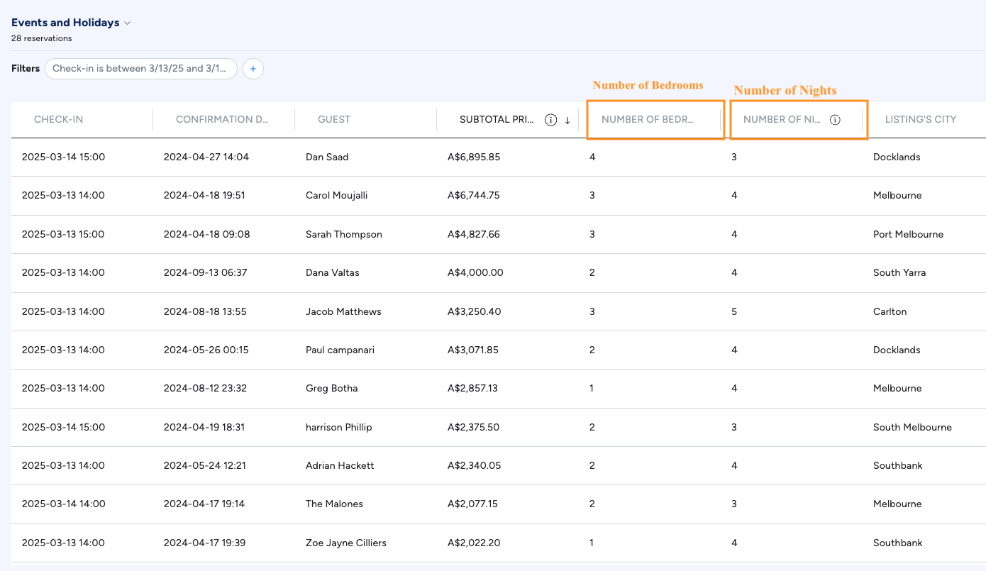
Task: Select the Carol Moujalli reservation
Action: [x=336, y=195]
